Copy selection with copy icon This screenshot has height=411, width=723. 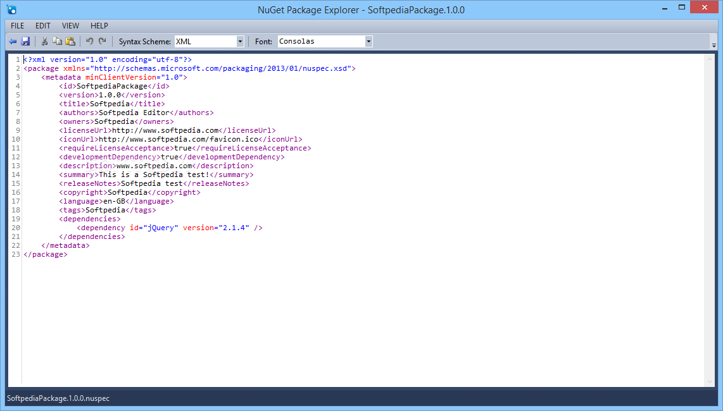click(57, 42)
